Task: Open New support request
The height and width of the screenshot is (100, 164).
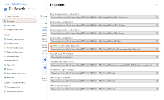Action: 15,92
